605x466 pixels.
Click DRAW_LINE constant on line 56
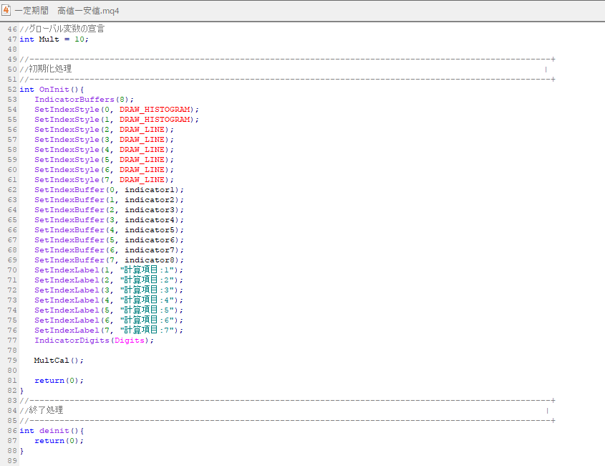142,130
